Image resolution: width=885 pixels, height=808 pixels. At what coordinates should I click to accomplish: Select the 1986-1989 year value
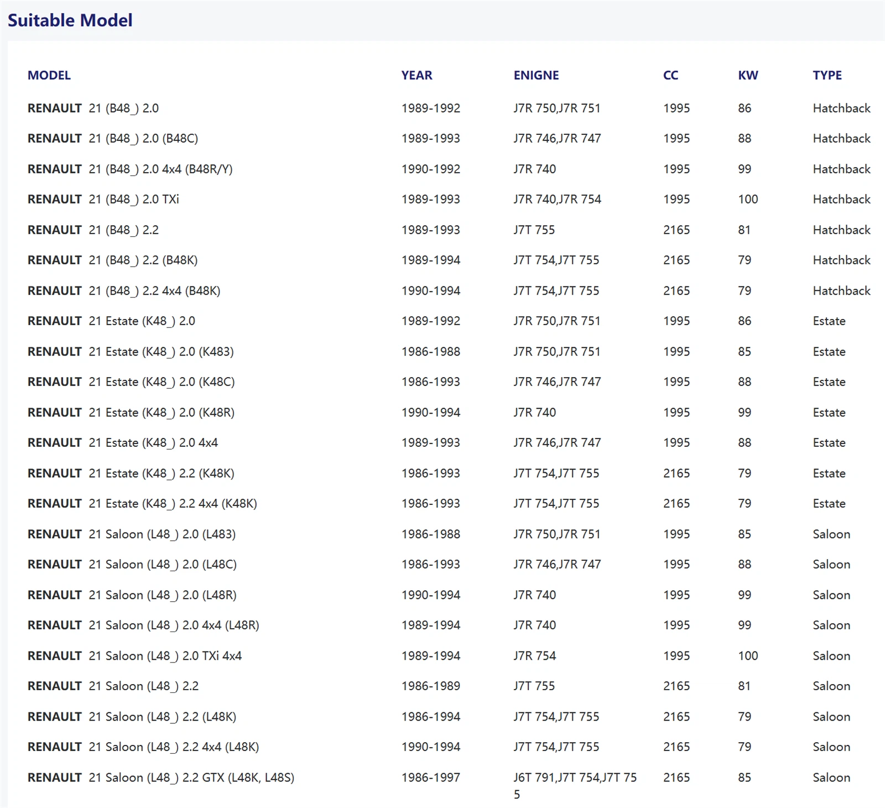coord(430,686)
